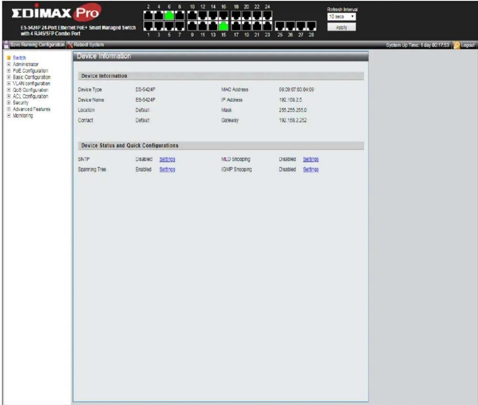Click port 1 icon on switch diagram

coord(148,26)
